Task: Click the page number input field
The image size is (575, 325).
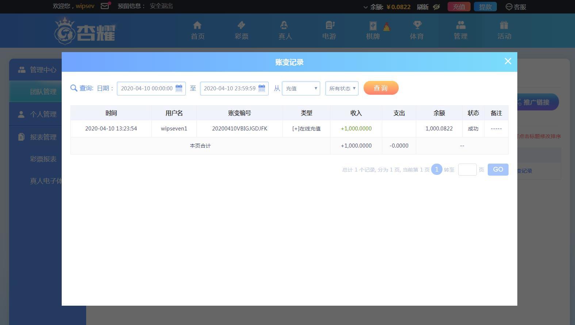Action: coord(467,169)
